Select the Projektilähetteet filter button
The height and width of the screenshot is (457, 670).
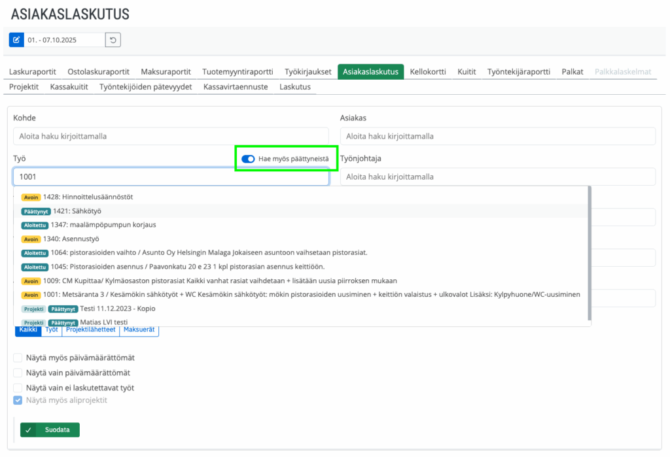coord(92,330)
